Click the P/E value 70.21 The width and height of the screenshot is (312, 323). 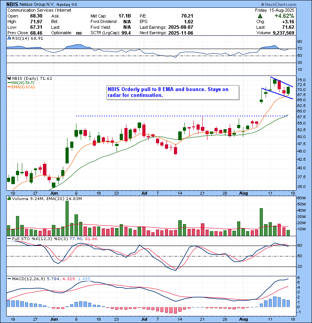click(187, 16)
